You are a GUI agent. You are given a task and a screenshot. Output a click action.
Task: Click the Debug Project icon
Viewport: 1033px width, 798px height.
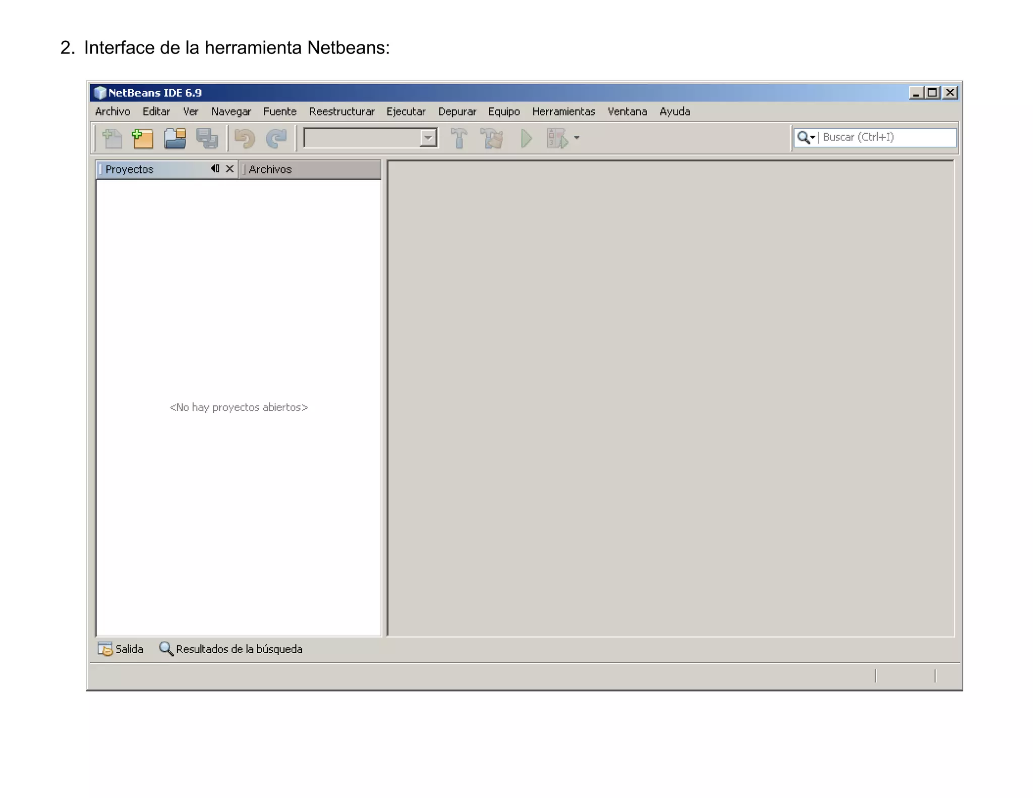[556, 138]
